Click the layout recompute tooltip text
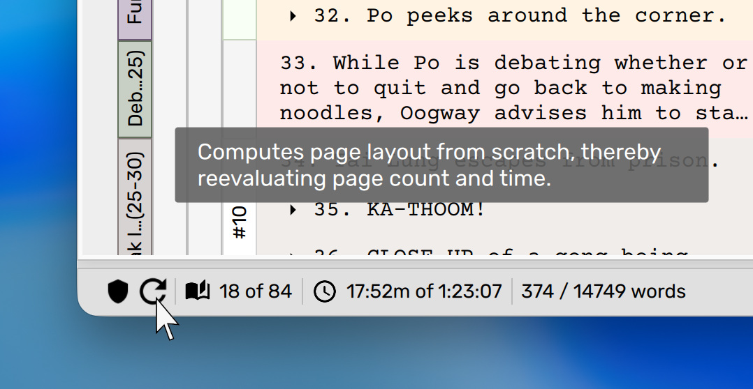The width and height of the screenshot is (753, 389). (x=441, y=165)
